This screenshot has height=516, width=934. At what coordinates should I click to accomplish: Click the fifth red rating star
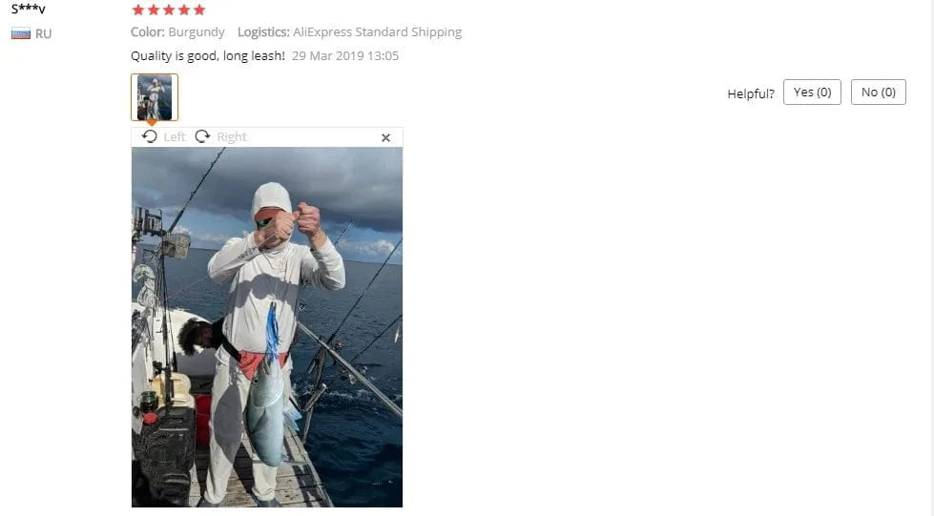[x=199, y=10]
